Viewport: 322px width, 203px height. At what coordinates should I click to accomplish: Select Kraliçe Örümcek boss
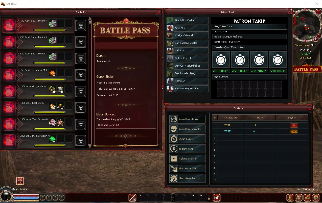pyautogui.click(x=187, y=35)
